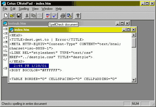The width and height of the screenshot is (156, 107).
Task: Maximize the testsub.htm window
Action: (x=122, y=23)
